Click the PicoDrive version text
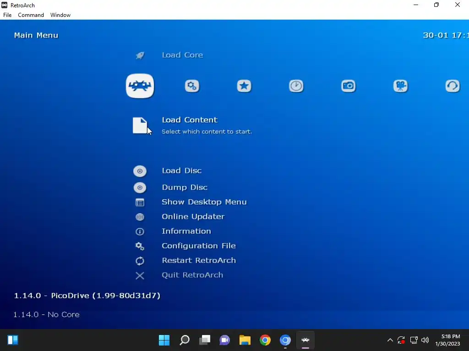Image resolution: width=469 pixels, height=351 pixels. pyautogui.click(x=87, y=296)
